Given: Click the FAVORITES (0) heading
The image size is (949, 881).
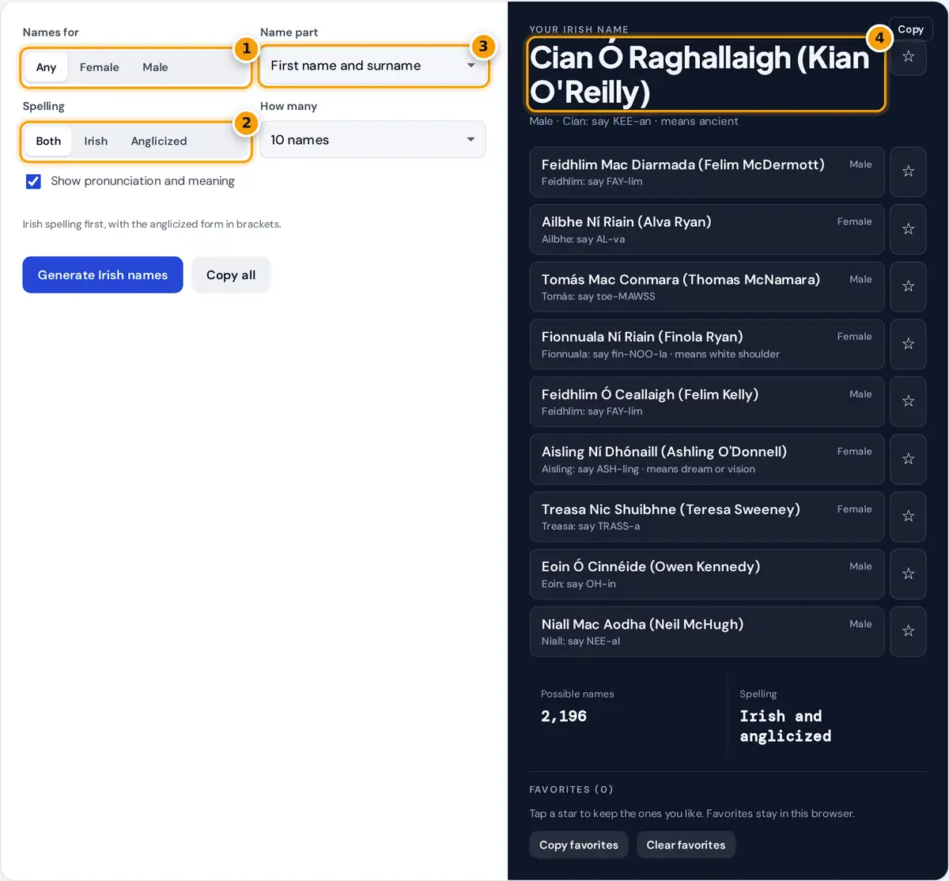Looking at the screenshot, I should (571, 789).
